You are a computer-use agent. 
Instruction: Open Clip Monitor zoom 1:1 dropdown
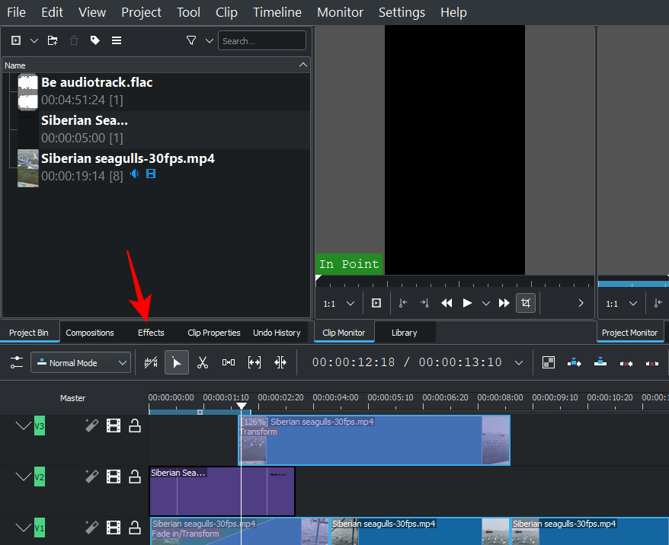tap(339, 304)
